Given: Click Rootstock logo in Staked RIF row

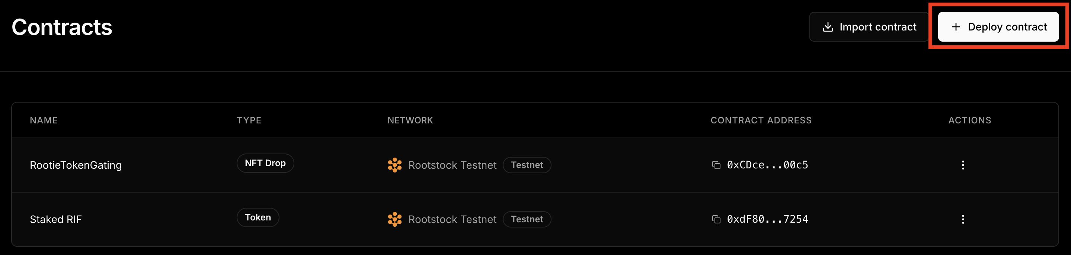Looking at the screenshot, I should point(394,219).
